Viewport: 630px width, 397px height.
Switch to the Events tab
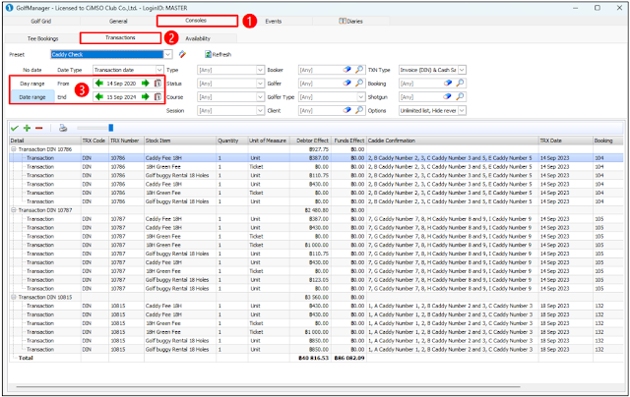pyautogui.click(x=274, y=22)
